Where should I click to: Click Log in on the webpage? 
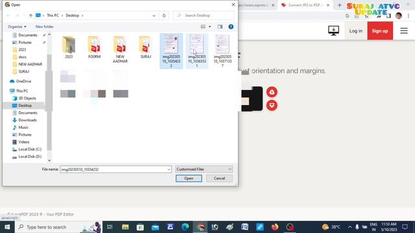[356, 31]
